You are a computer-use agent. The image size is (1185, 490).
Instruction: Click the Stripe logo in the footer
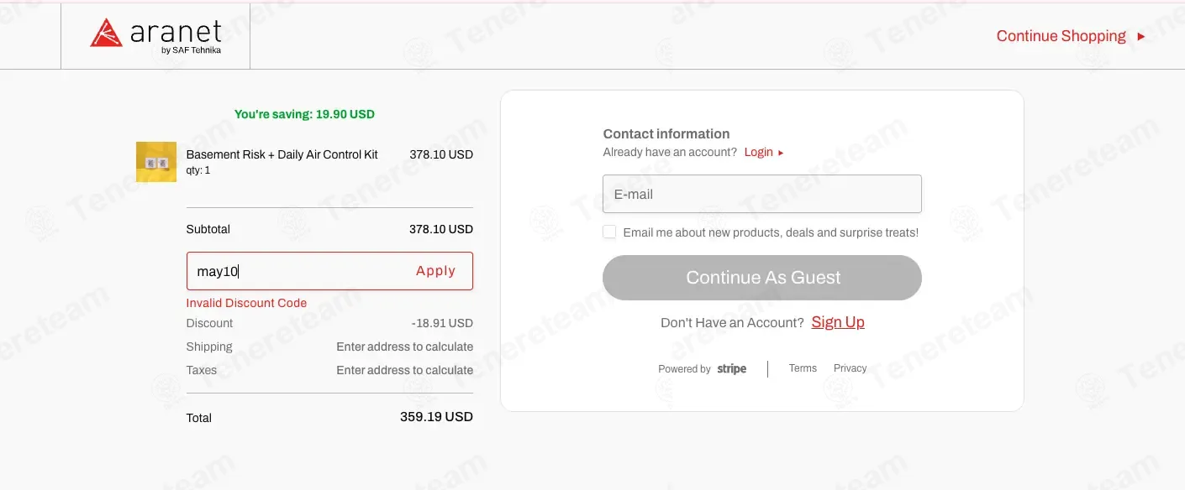(x=731, y=369)
